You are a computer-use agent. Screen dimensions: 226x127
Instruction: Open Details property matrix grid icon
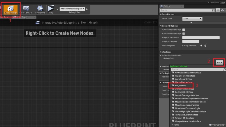[218, 10]
